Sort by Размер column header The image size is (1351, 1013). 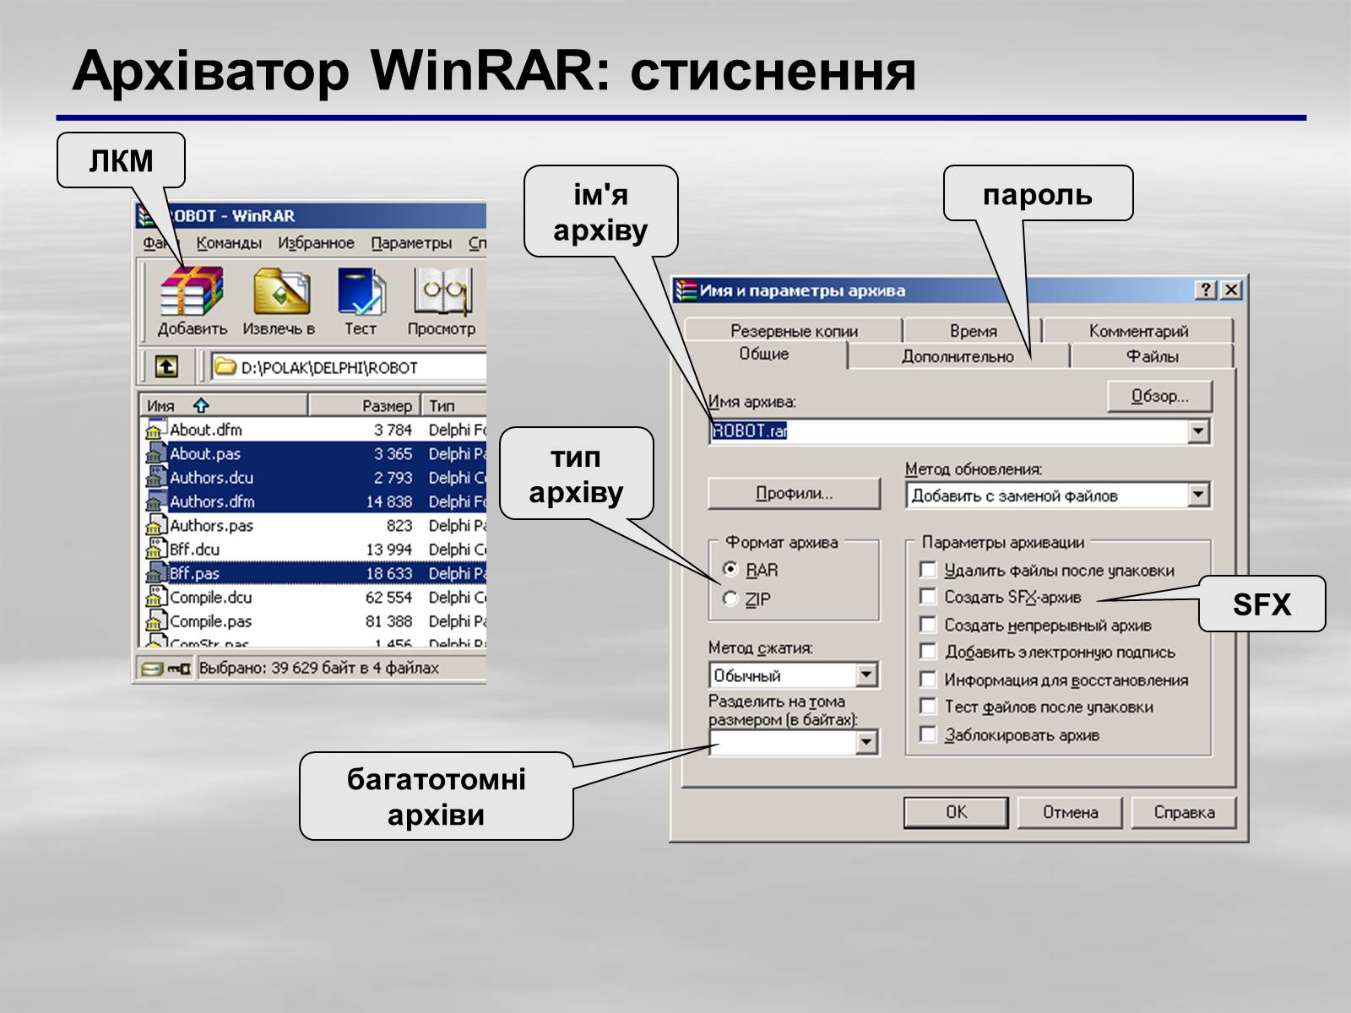(364, 406)
